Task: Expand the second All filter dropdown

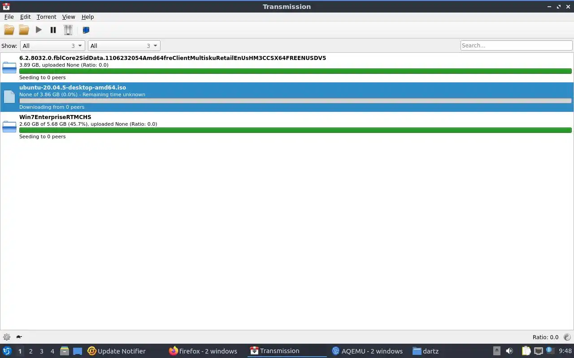Action: pos(124,46)
